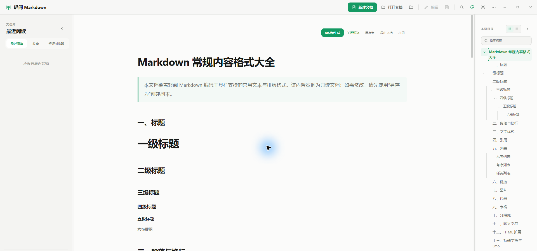The image size is (537, 251).
Task: Jump to 八、代码 in outline
Action: [x=500, y=199]
